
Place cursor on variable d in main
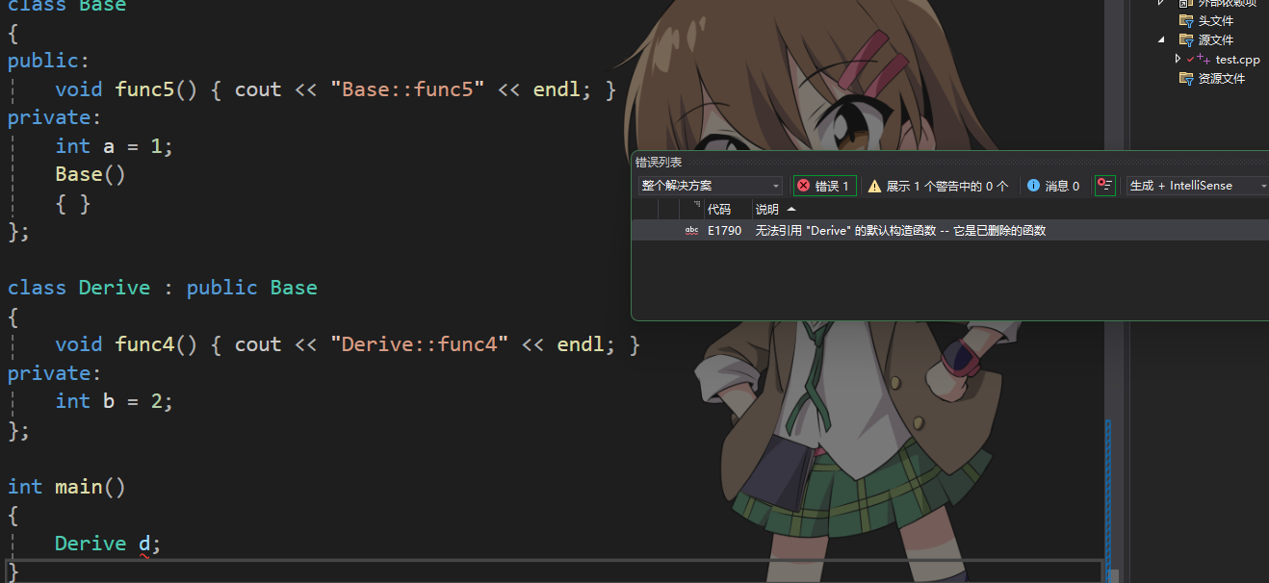pos(144,544)
